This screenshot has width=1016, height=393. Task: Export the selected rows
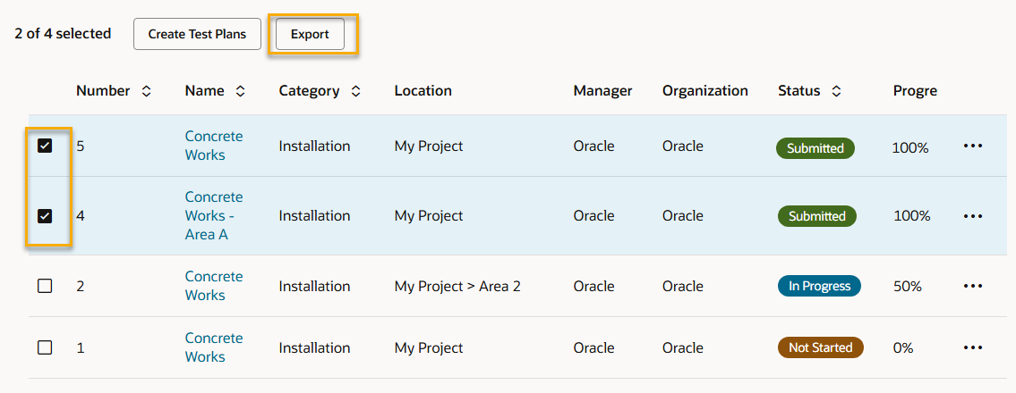(x=310, y=34)
